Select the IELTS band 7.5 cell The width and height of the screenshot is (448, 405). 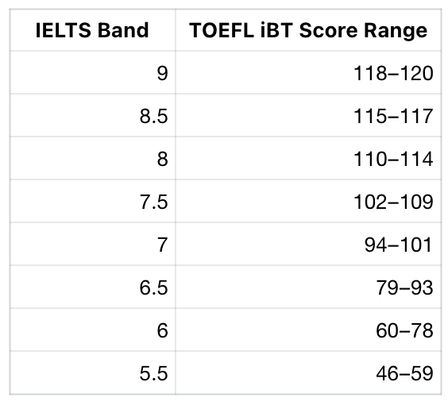93,201
